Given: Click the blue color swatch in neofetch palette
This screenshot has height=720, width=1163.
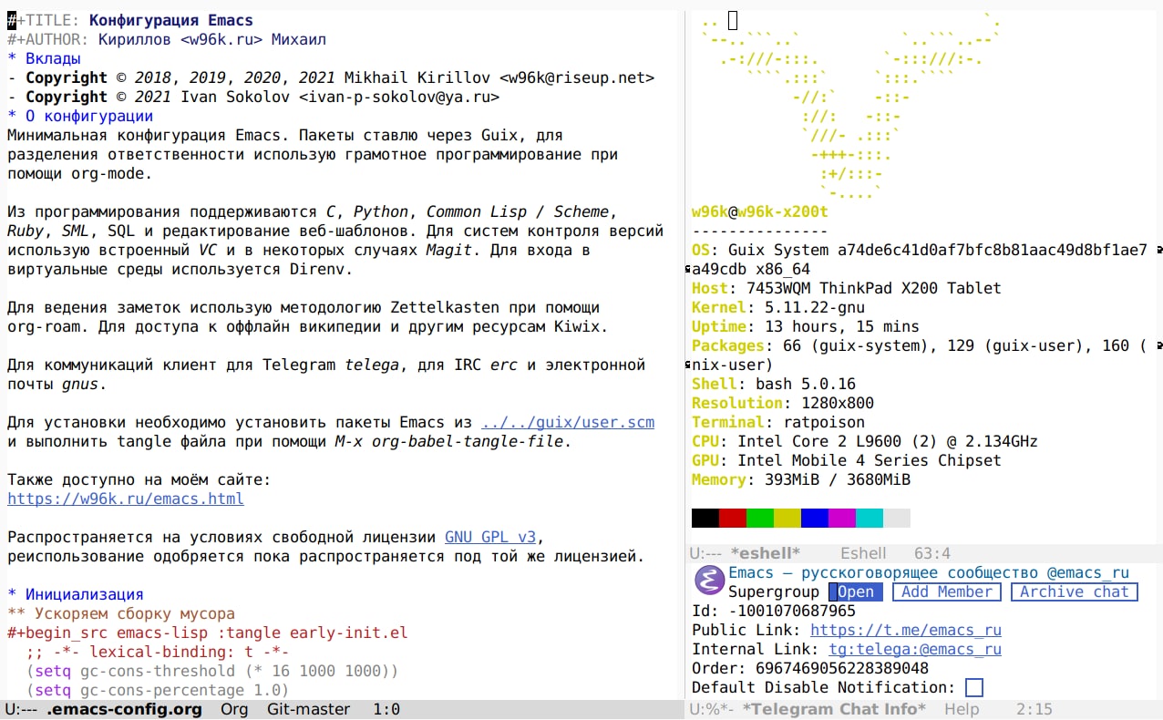Looking at the screenshot, I should (x=815, y=518).
